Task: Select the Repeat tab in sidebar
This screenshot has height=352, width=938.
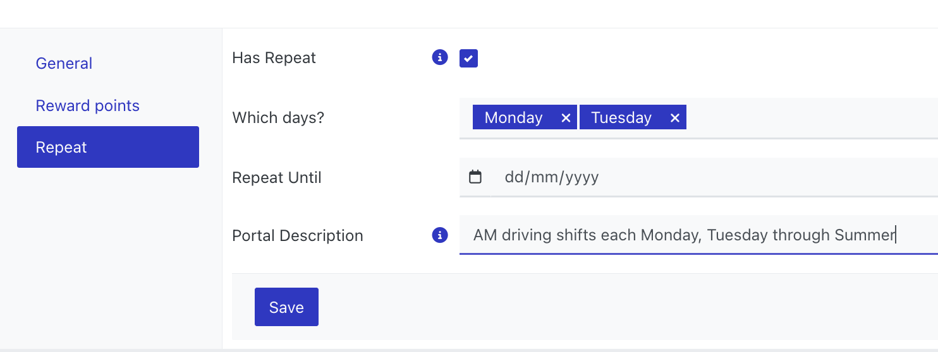Action: (108, 147)
